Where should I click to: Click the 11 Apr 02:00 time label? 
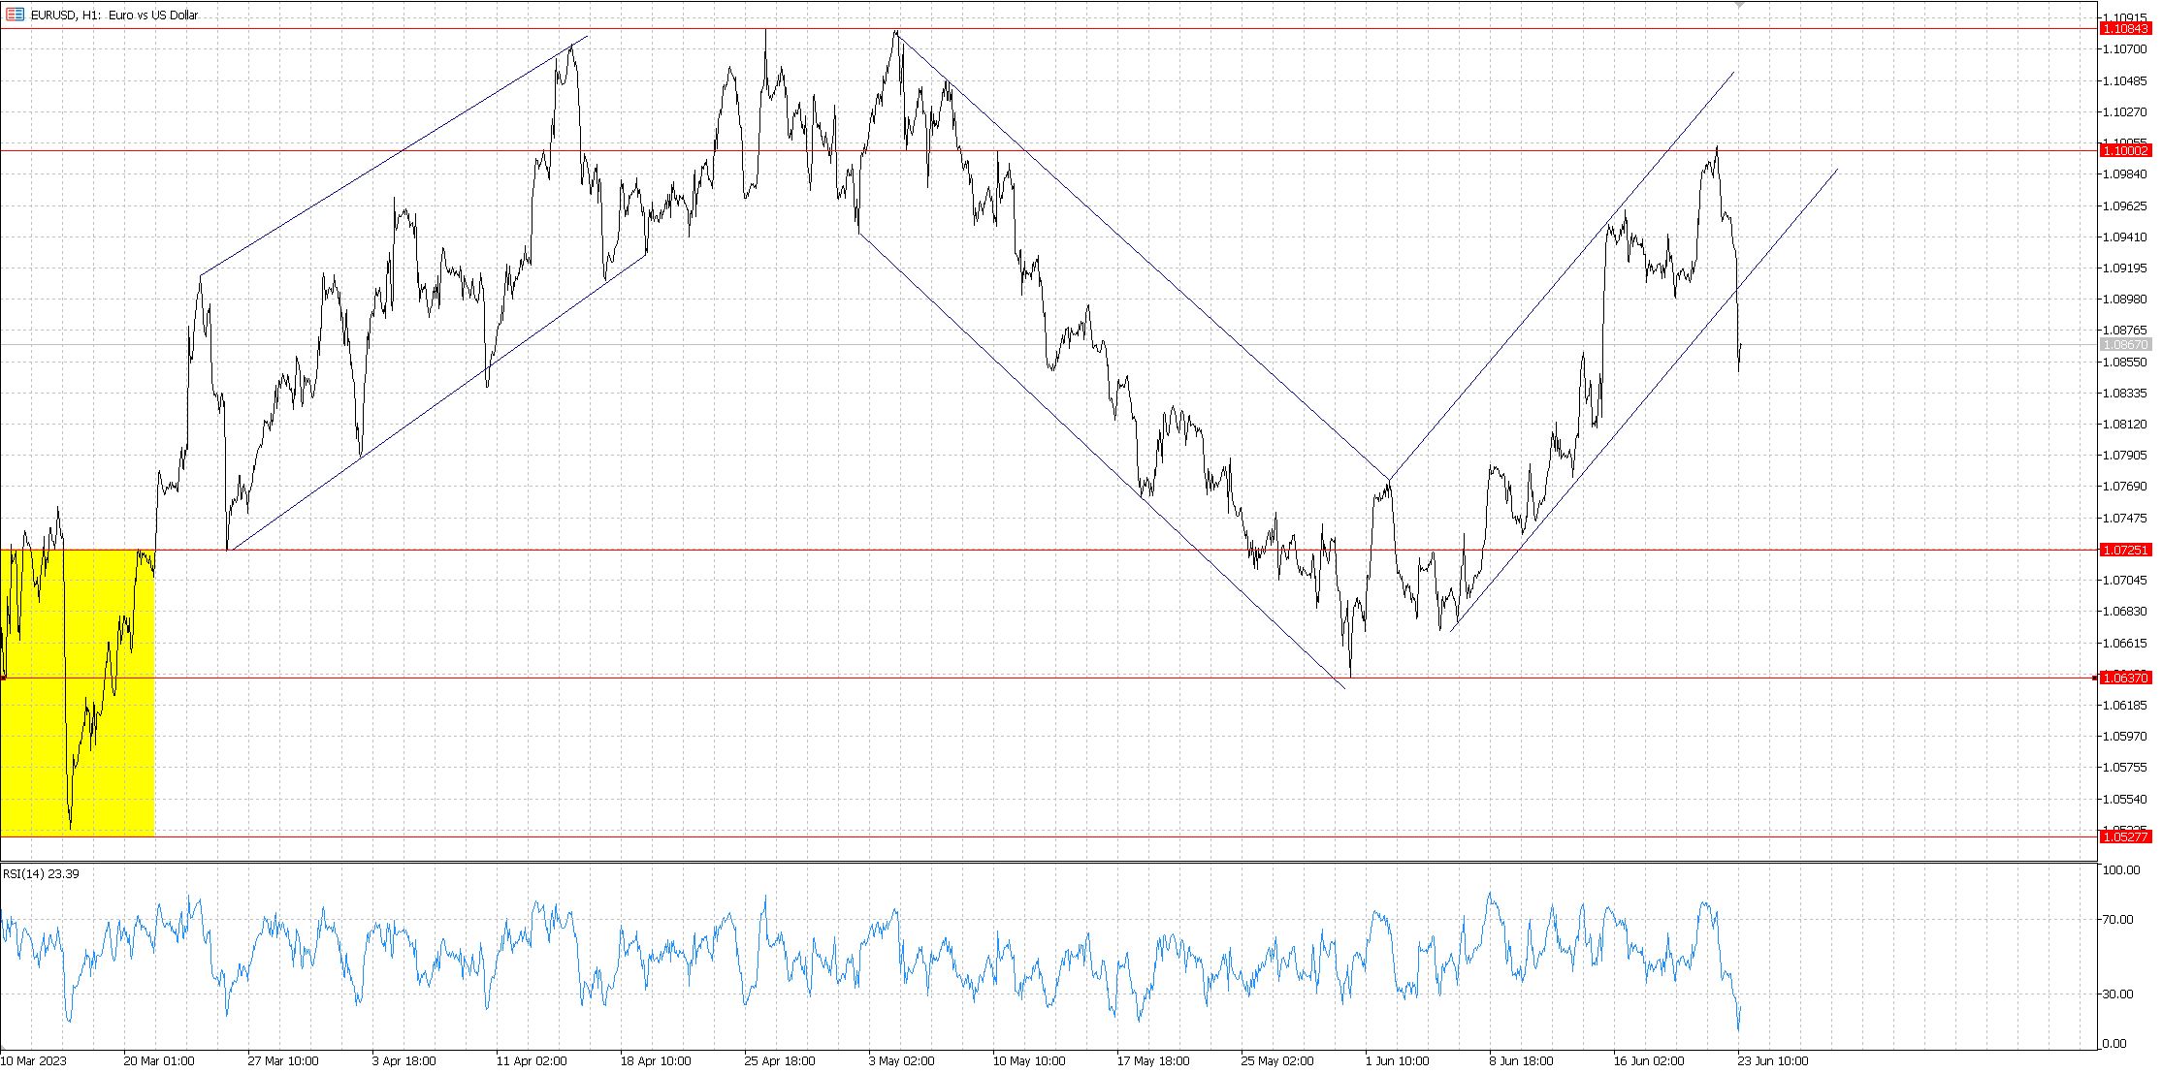(531, 1060)
